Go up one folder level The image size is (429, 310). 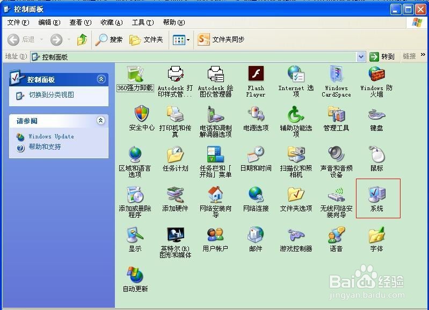[82, 40]
